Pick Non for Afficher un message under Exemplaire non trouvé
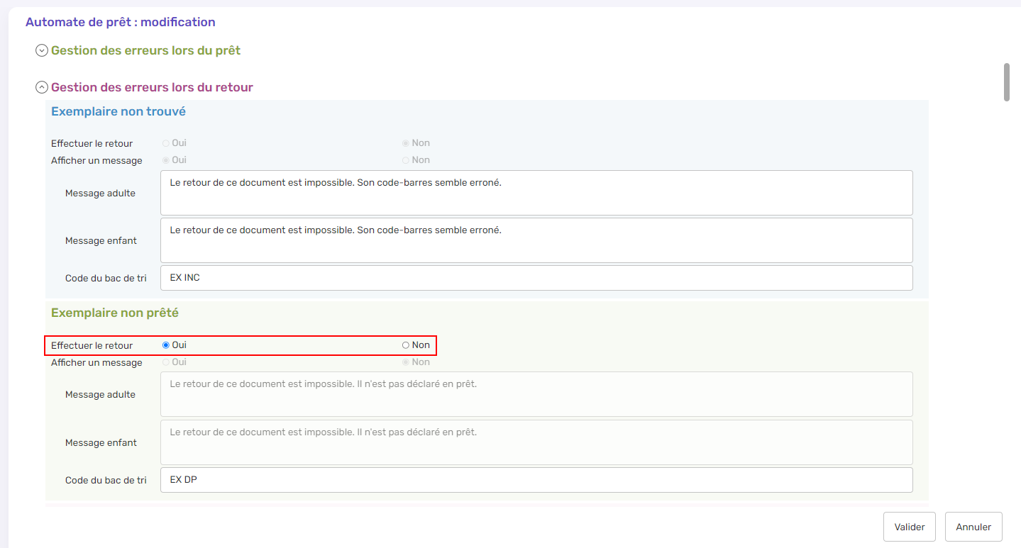This screenshot has height=548, width=1021. coord(406,160)
